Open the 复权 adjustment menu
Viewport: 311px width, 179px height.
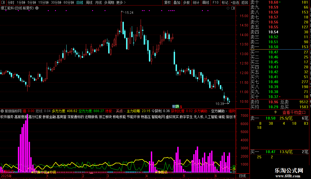[x=167, y=2]
